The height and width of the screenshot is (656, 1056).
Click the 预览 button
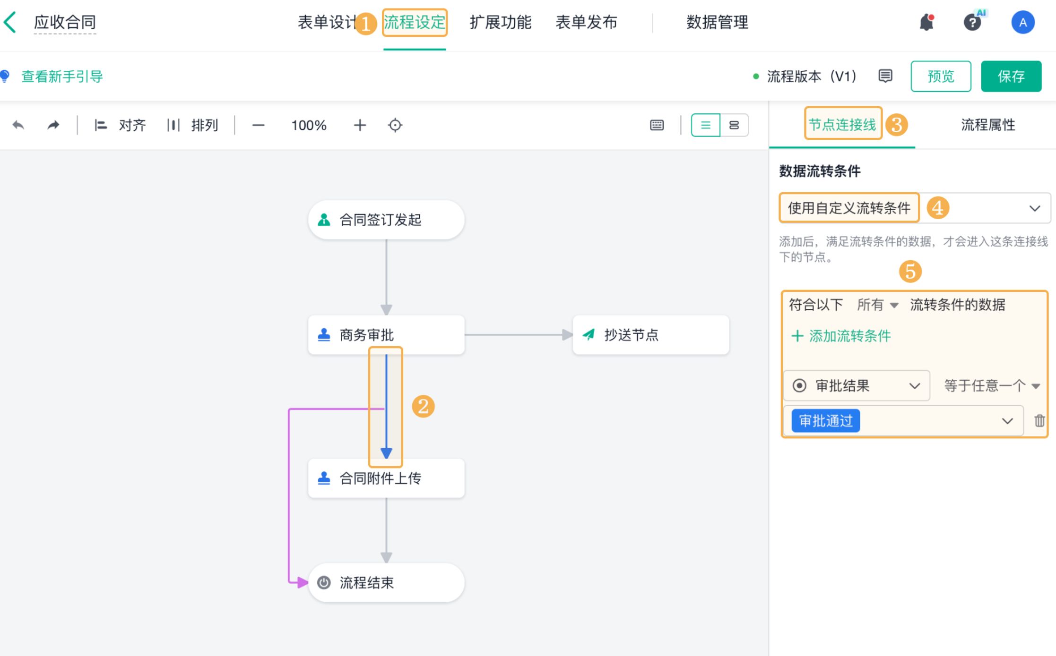coord(940,76)
